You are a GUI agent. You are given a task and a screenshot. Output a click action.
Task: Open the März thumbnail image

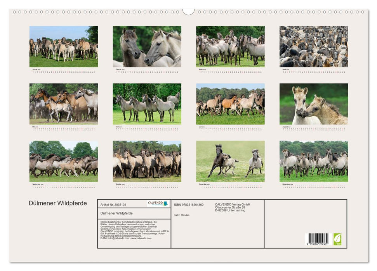(230, 46)
